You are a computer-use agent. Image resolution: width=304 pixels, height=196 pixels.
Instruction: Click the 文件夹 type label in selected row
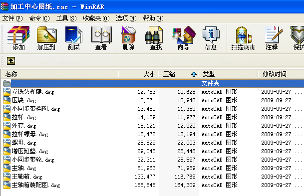click(210, 83)
